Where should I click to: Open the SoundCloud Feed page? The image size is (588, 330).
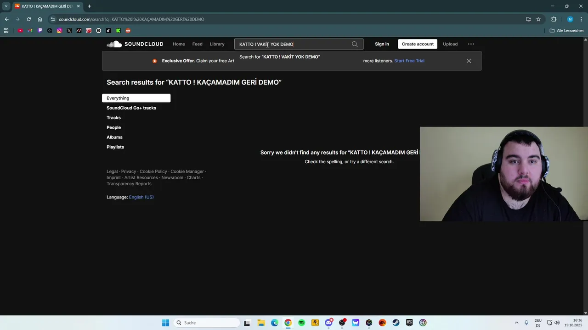198,44
